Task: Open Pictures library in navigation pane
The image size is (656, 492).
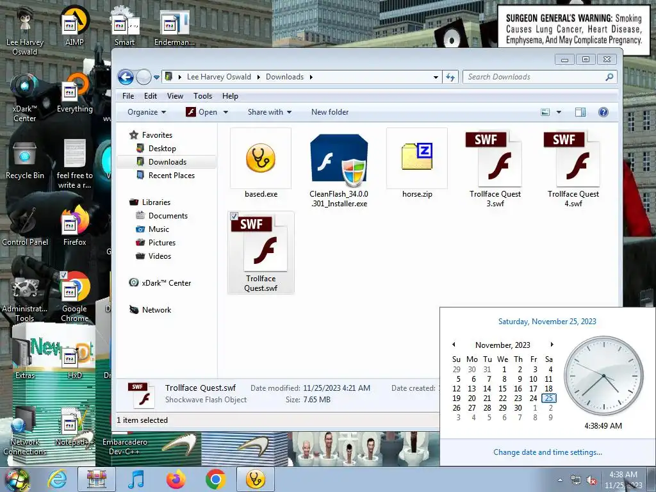Action: point(162,243)
